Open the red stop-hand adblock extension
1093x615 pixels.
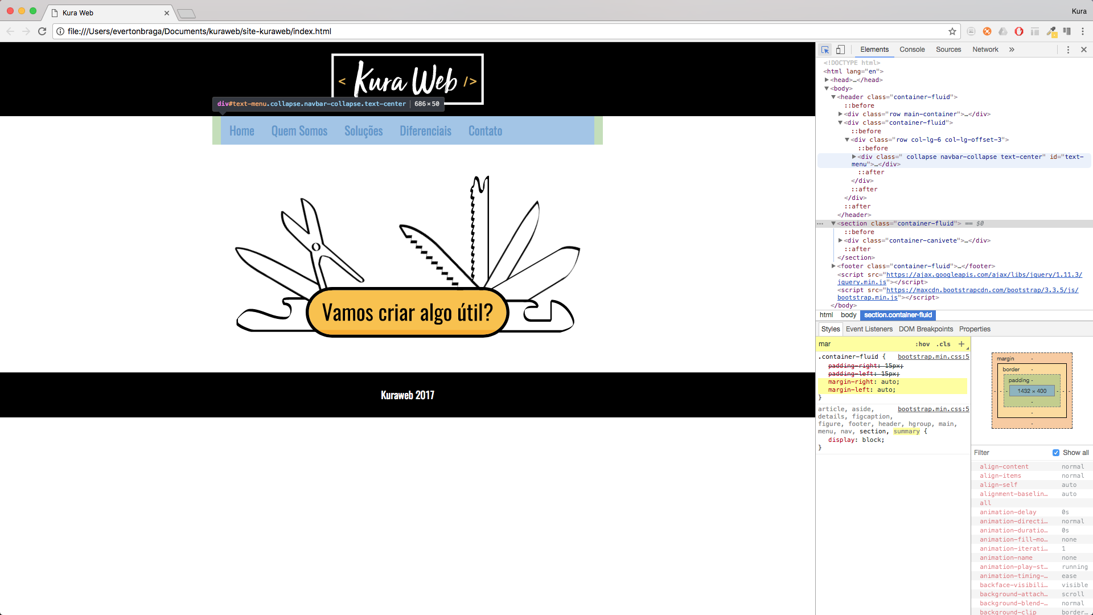point(1019,31)
